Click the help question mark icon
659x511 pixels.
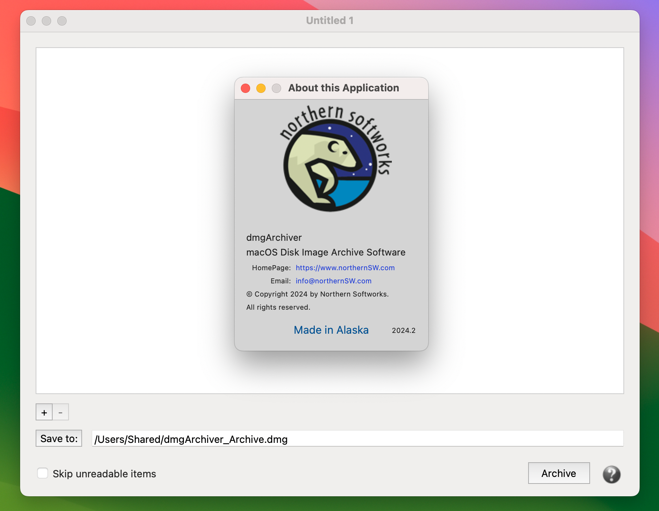pyautogui.click(x=611, y=474)
